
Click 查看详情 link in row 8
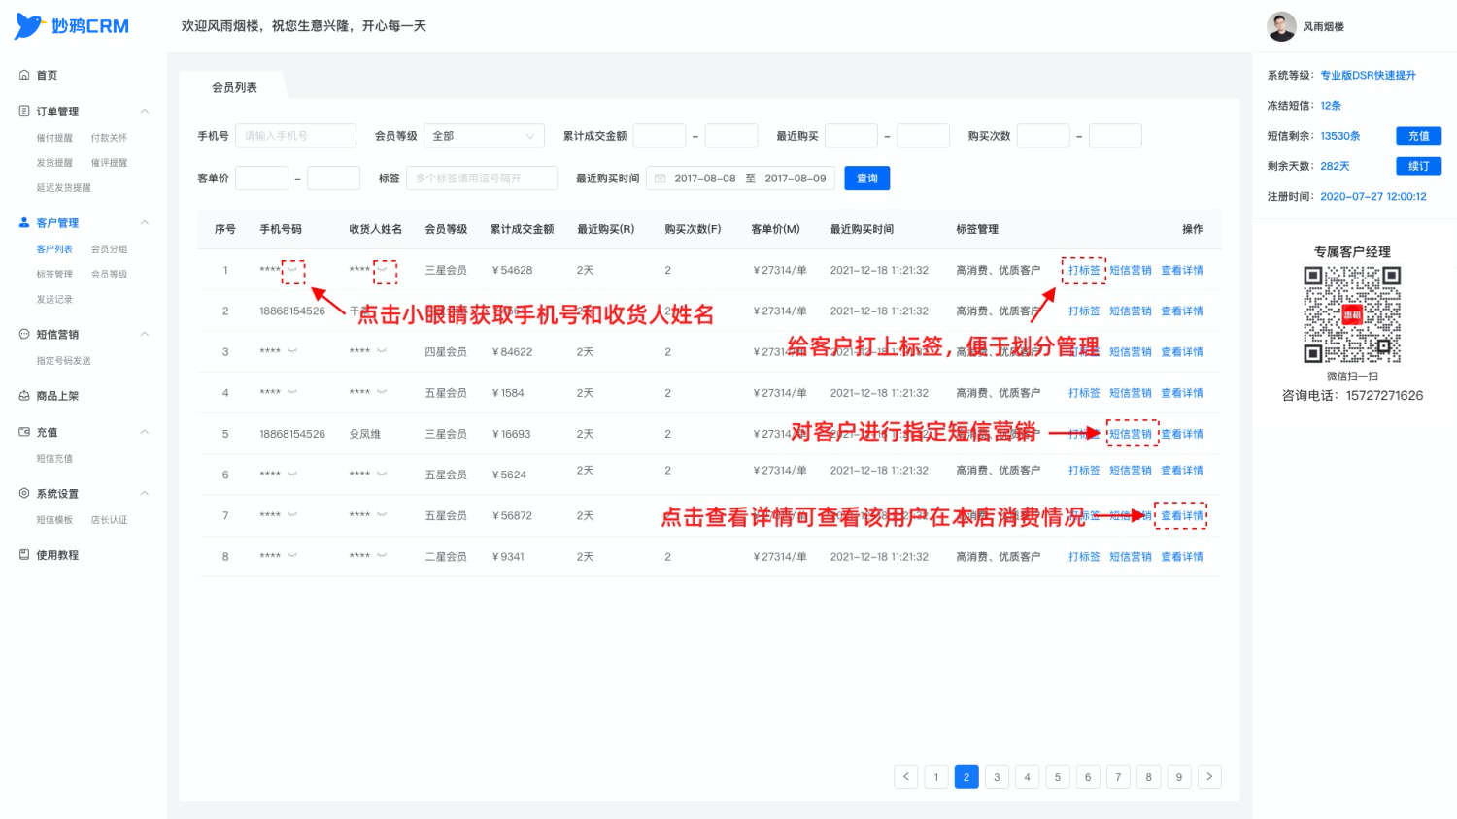(1182, 557)
